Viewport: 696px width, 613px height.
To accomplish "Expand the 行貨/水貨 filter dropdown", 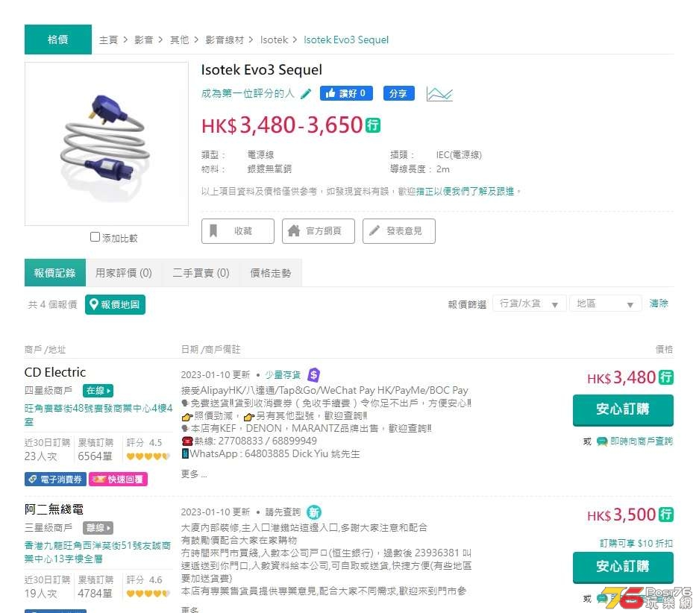I will coord(529,304).
